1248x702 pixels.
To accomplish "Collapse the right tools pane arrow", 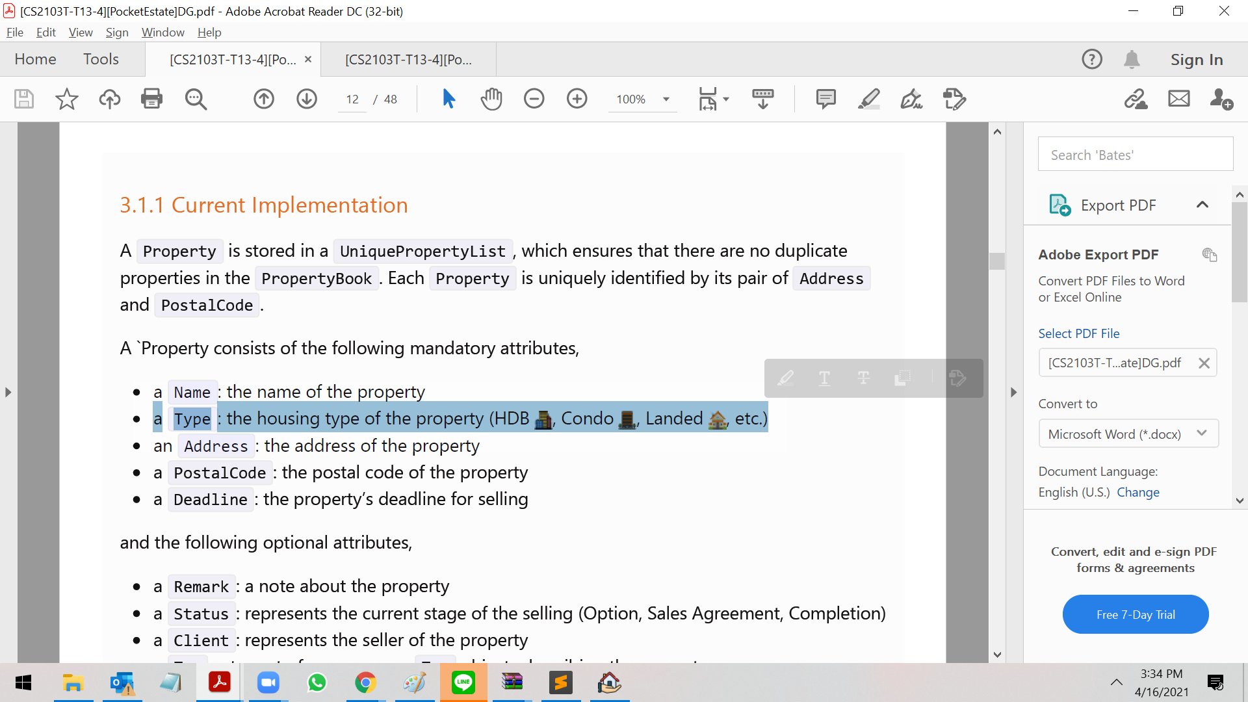I will 1013,392.
